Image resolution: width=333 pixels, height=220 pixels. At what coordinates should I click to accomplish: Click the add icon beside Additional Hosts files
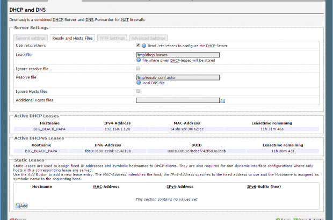(223, 100)
